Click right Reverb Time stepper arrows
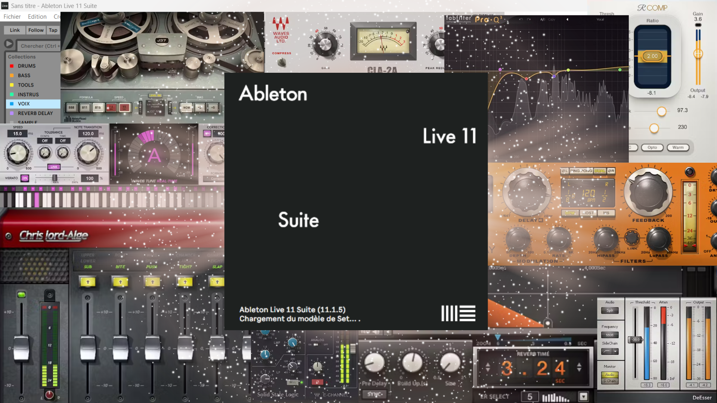 click(x=579, y=367)
